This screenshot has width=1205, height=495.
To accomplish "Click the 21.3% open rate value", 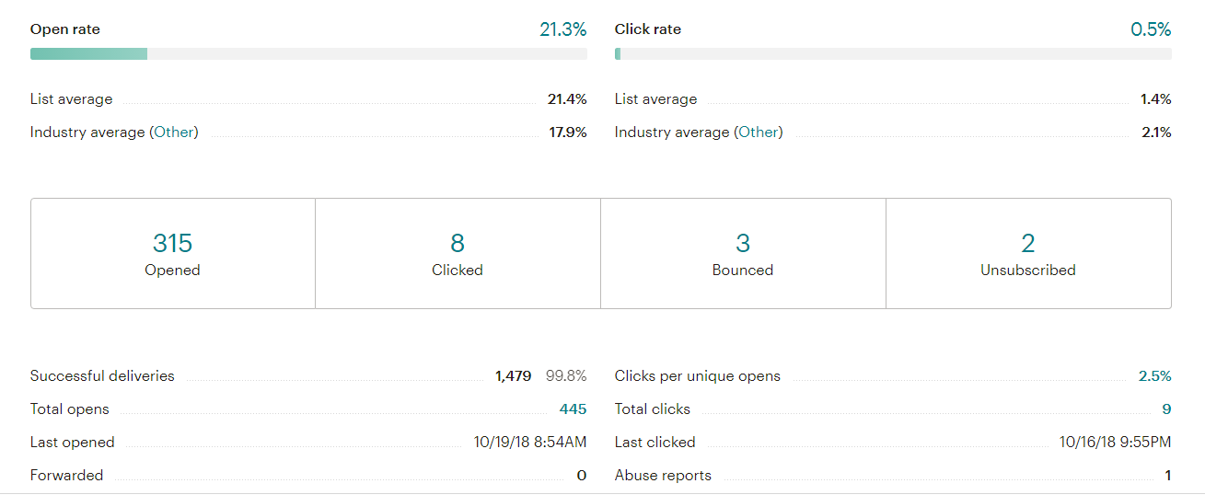I will point(562,29).
